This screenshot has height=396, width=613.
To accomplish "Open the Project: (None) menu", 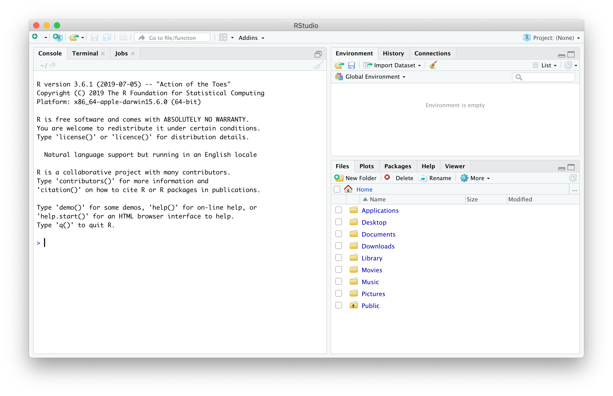I will tap(553, 38).
